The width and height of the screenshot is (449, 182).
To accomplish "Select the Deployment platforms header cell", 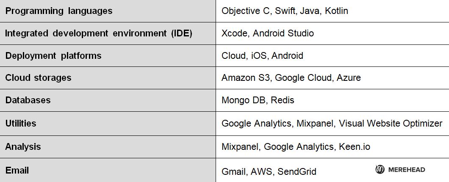I will click(x=53, y=56).
